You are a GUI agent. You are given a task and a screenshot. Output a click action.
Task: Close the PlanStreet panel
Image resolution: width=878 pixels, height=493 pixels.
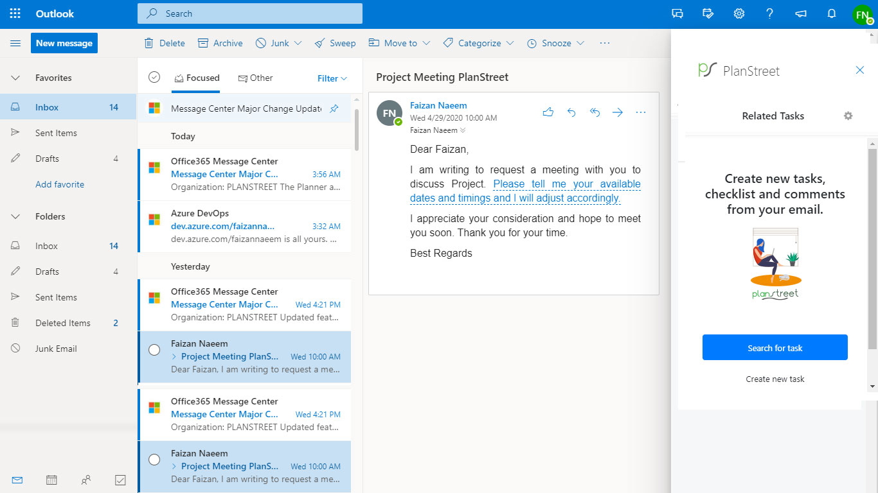click(860, 70)
